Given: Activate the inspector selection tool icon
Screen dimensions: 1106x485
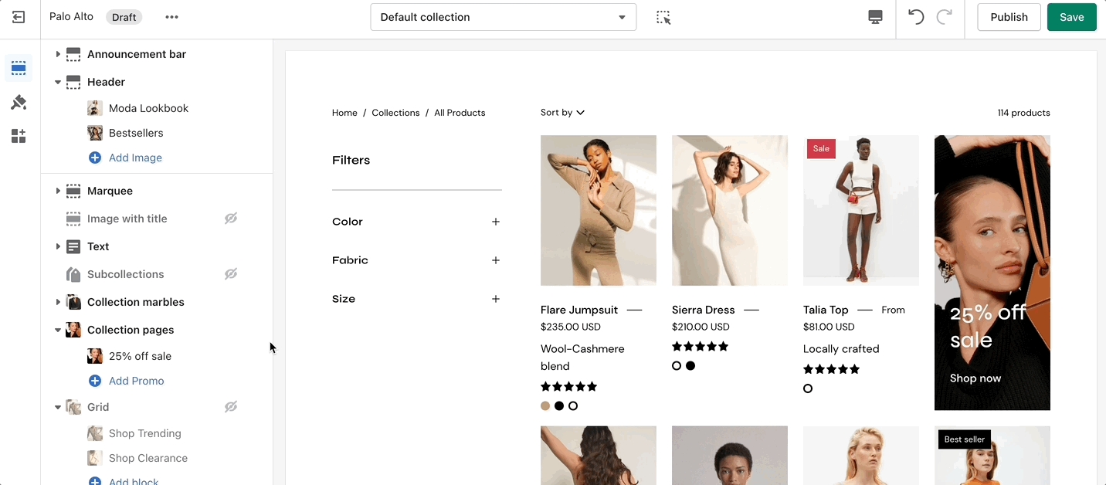Looking at the screenshot, I should coord(663,17).
